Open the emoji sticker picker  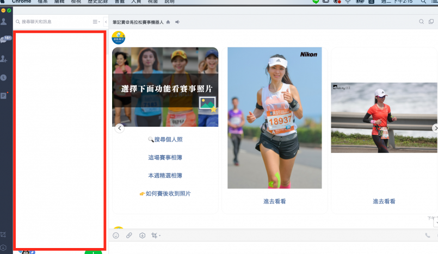(116, 236)
